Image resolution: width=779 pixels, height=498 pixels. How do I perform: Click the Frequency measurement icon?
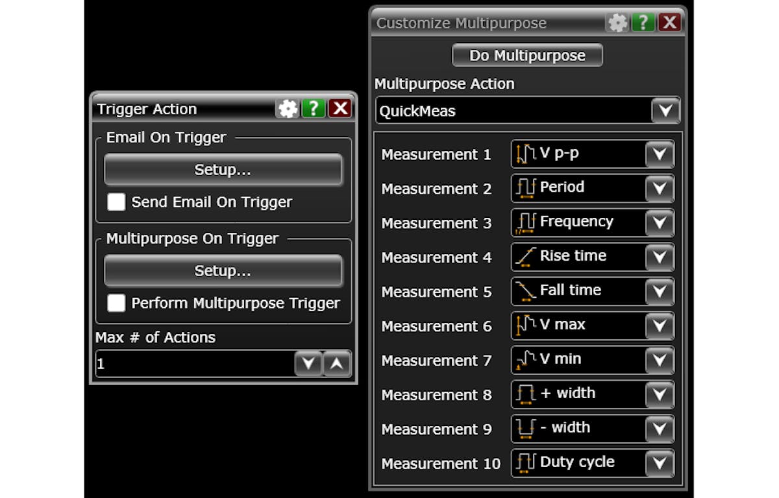(x=527, y=222)
